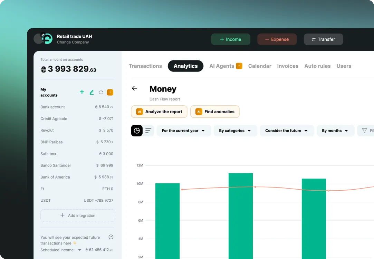Select the Revolut account
The height and width of the screenshot is (259, 374).
pos(77,131)
